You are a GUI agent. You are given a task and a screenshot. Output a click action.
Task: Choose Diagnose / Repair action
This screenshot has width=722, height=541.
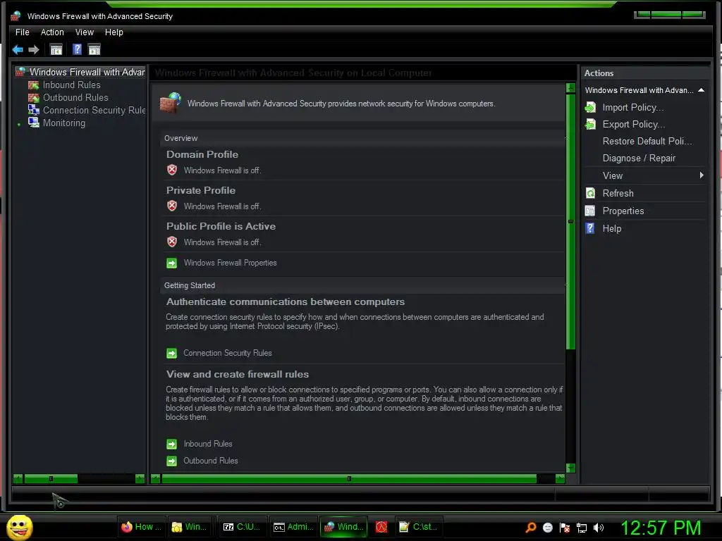[x=639, y=158]
